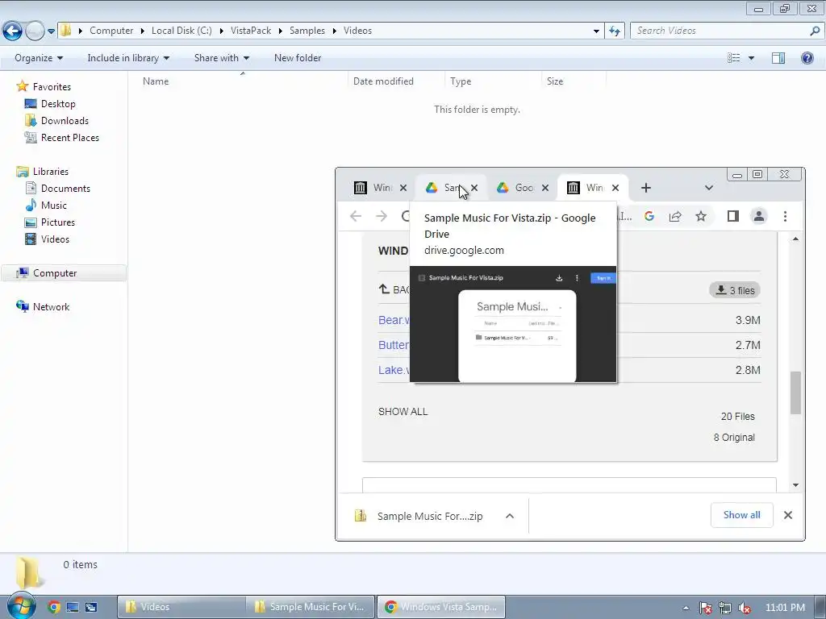Open Chrome tab search chevron
The height and width of the screenshot is (619, 826).
tap(709, 188)
